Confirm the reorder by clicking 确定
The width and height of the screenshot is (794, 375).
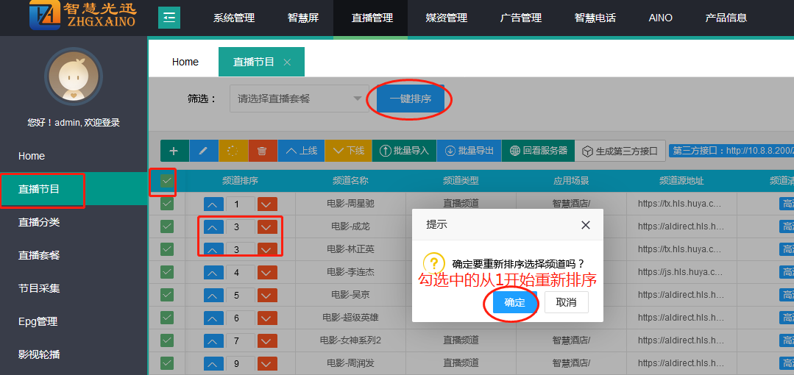pyautogui.click(x=514, y=302)
